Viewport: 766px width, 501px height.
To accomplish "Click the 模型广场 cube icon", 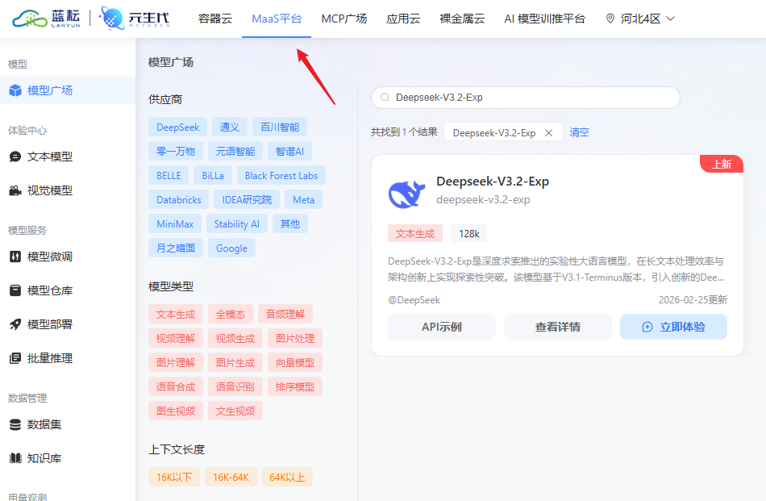I will point(15,90).
